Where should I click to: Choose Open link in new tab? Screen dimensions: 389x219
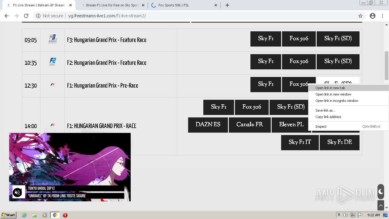pyautogui.click(x=348, y=88)
